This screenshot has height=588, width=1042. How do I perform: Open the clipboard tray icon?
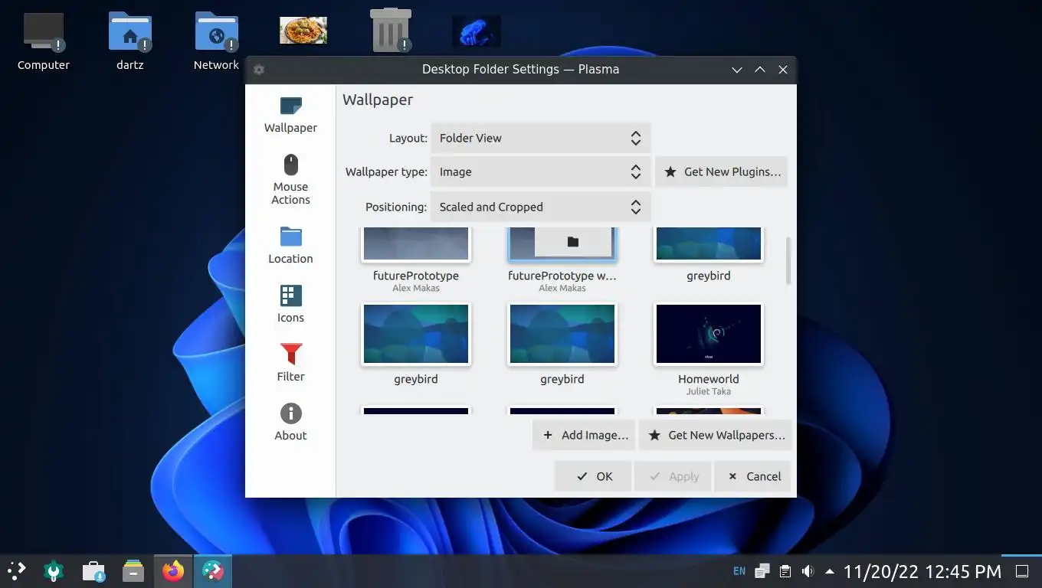(785, 571)
